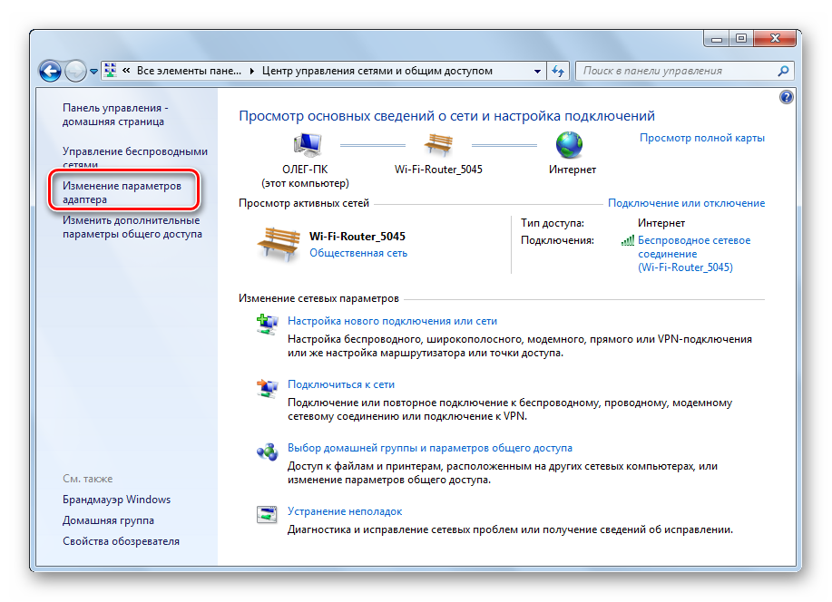Image resolution: width=832 pixels, height=602 pixels.
Task: Click the Control Panel icon in address bar
Action: click(111, 71)
